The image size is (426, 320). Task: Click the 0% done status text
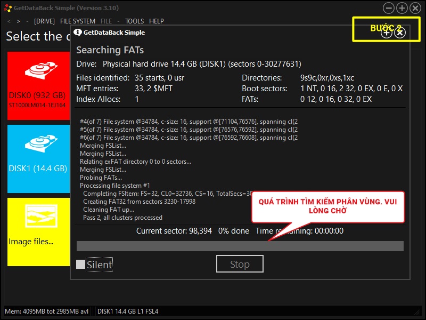234,231
